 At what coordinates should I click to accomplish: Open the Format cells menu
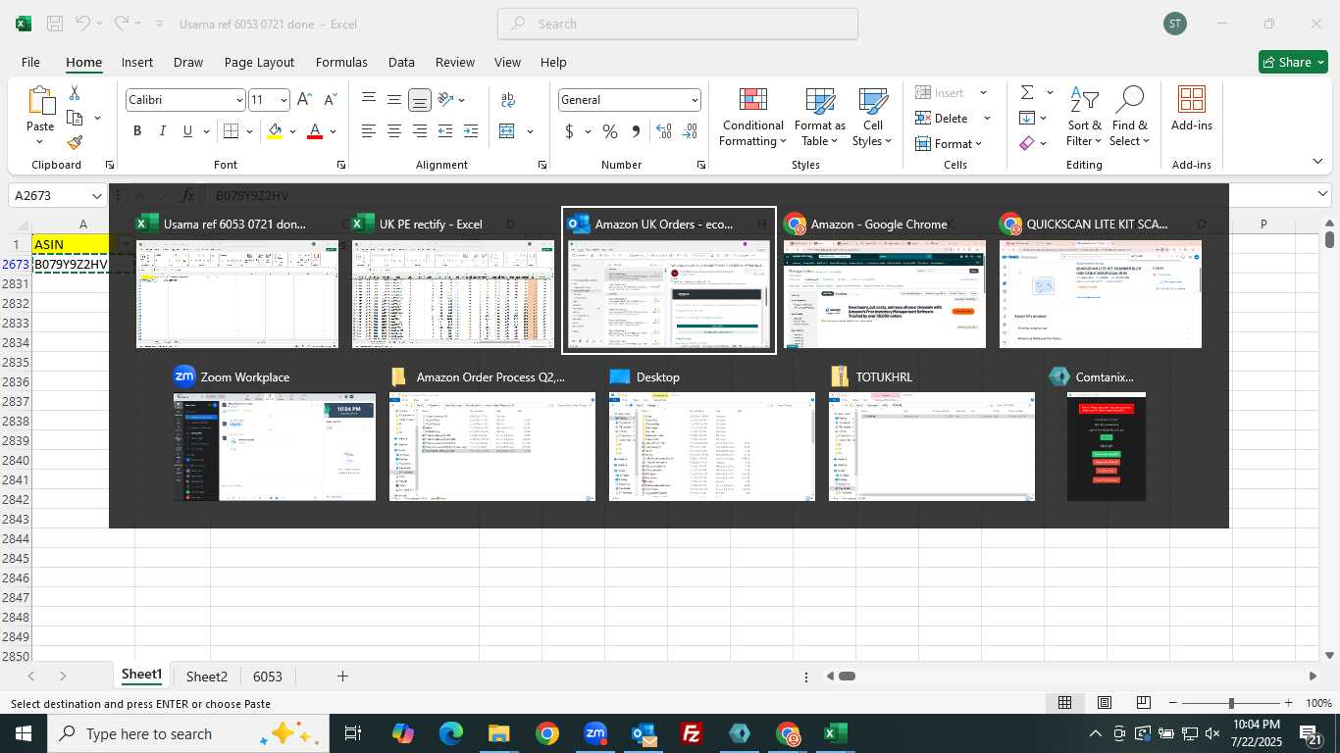coord(948,143)
